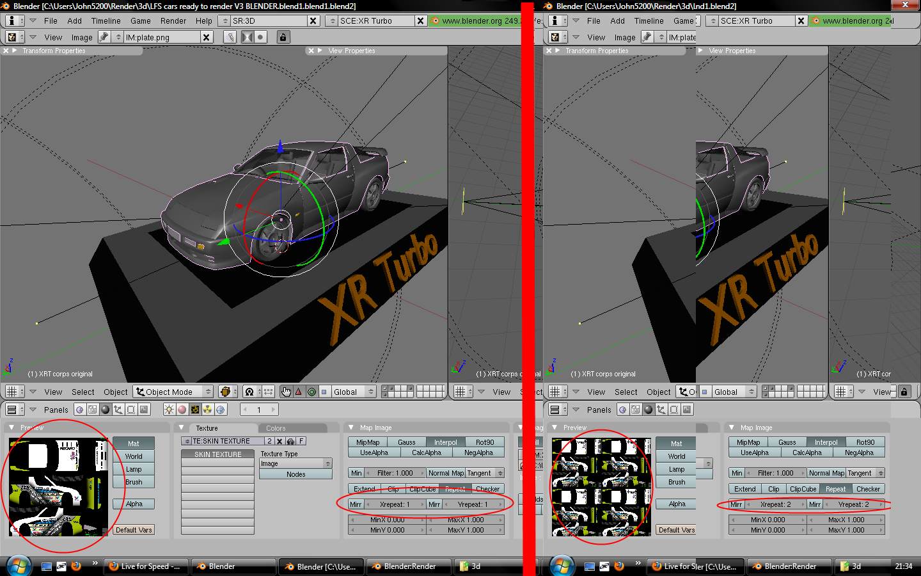This screenshot has height=576, width=921.
Task: Enable NegAlpha in right window Map Image
Action: [859, 452]
